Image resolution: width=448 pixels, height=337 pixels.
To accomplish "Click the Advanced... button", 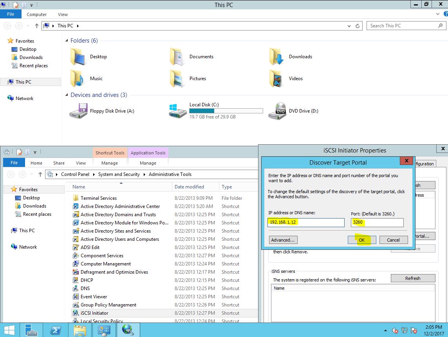I will (283, 240).
